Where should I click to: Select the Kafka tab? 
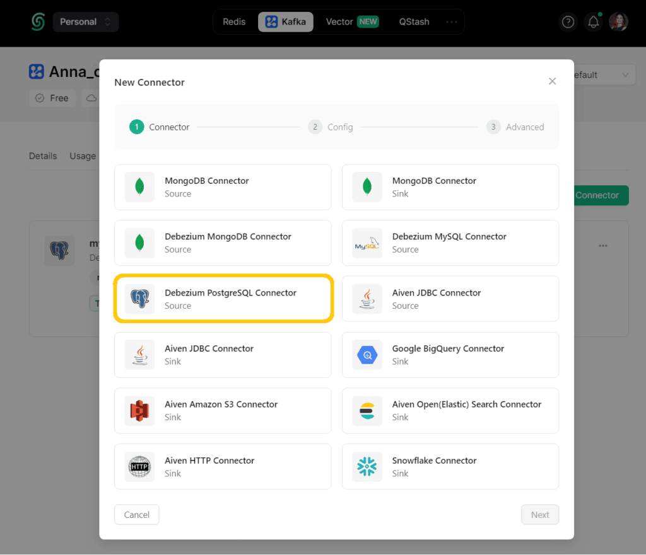286,22
